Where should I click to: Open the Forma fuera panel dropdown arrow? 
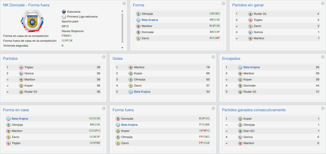click(213, 108)
